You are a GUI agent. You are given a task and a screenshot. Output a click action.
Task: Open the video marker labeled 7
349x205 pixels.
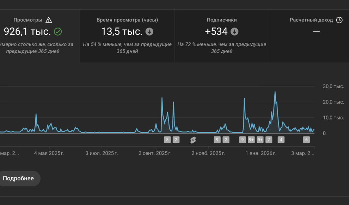pyautogui.click(x=269, y=140)
